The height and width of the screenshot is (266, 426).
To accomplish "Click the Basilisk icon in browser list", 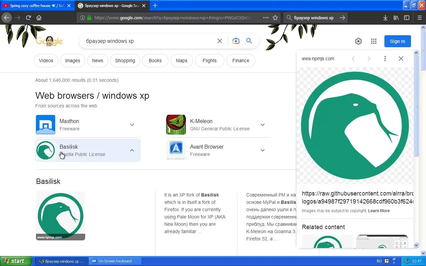I will pyautogui.click(x=46, y=150).
